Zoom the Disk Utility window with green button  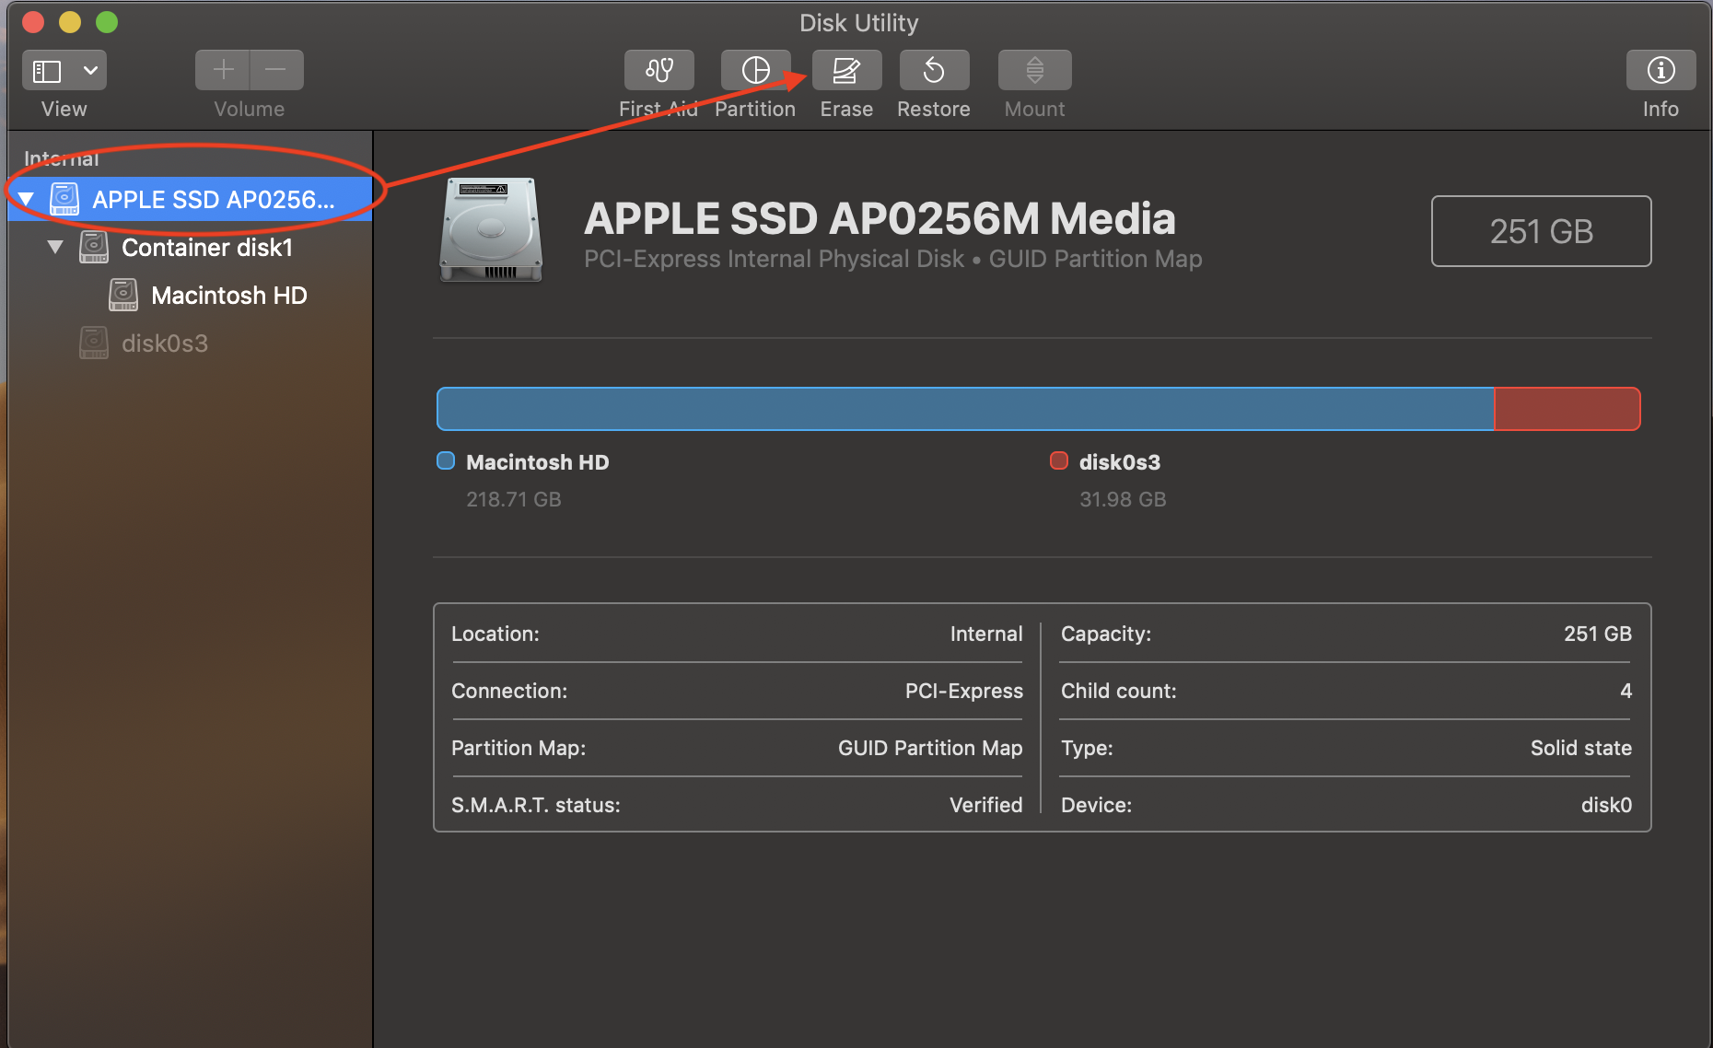[x=107, y=22]
